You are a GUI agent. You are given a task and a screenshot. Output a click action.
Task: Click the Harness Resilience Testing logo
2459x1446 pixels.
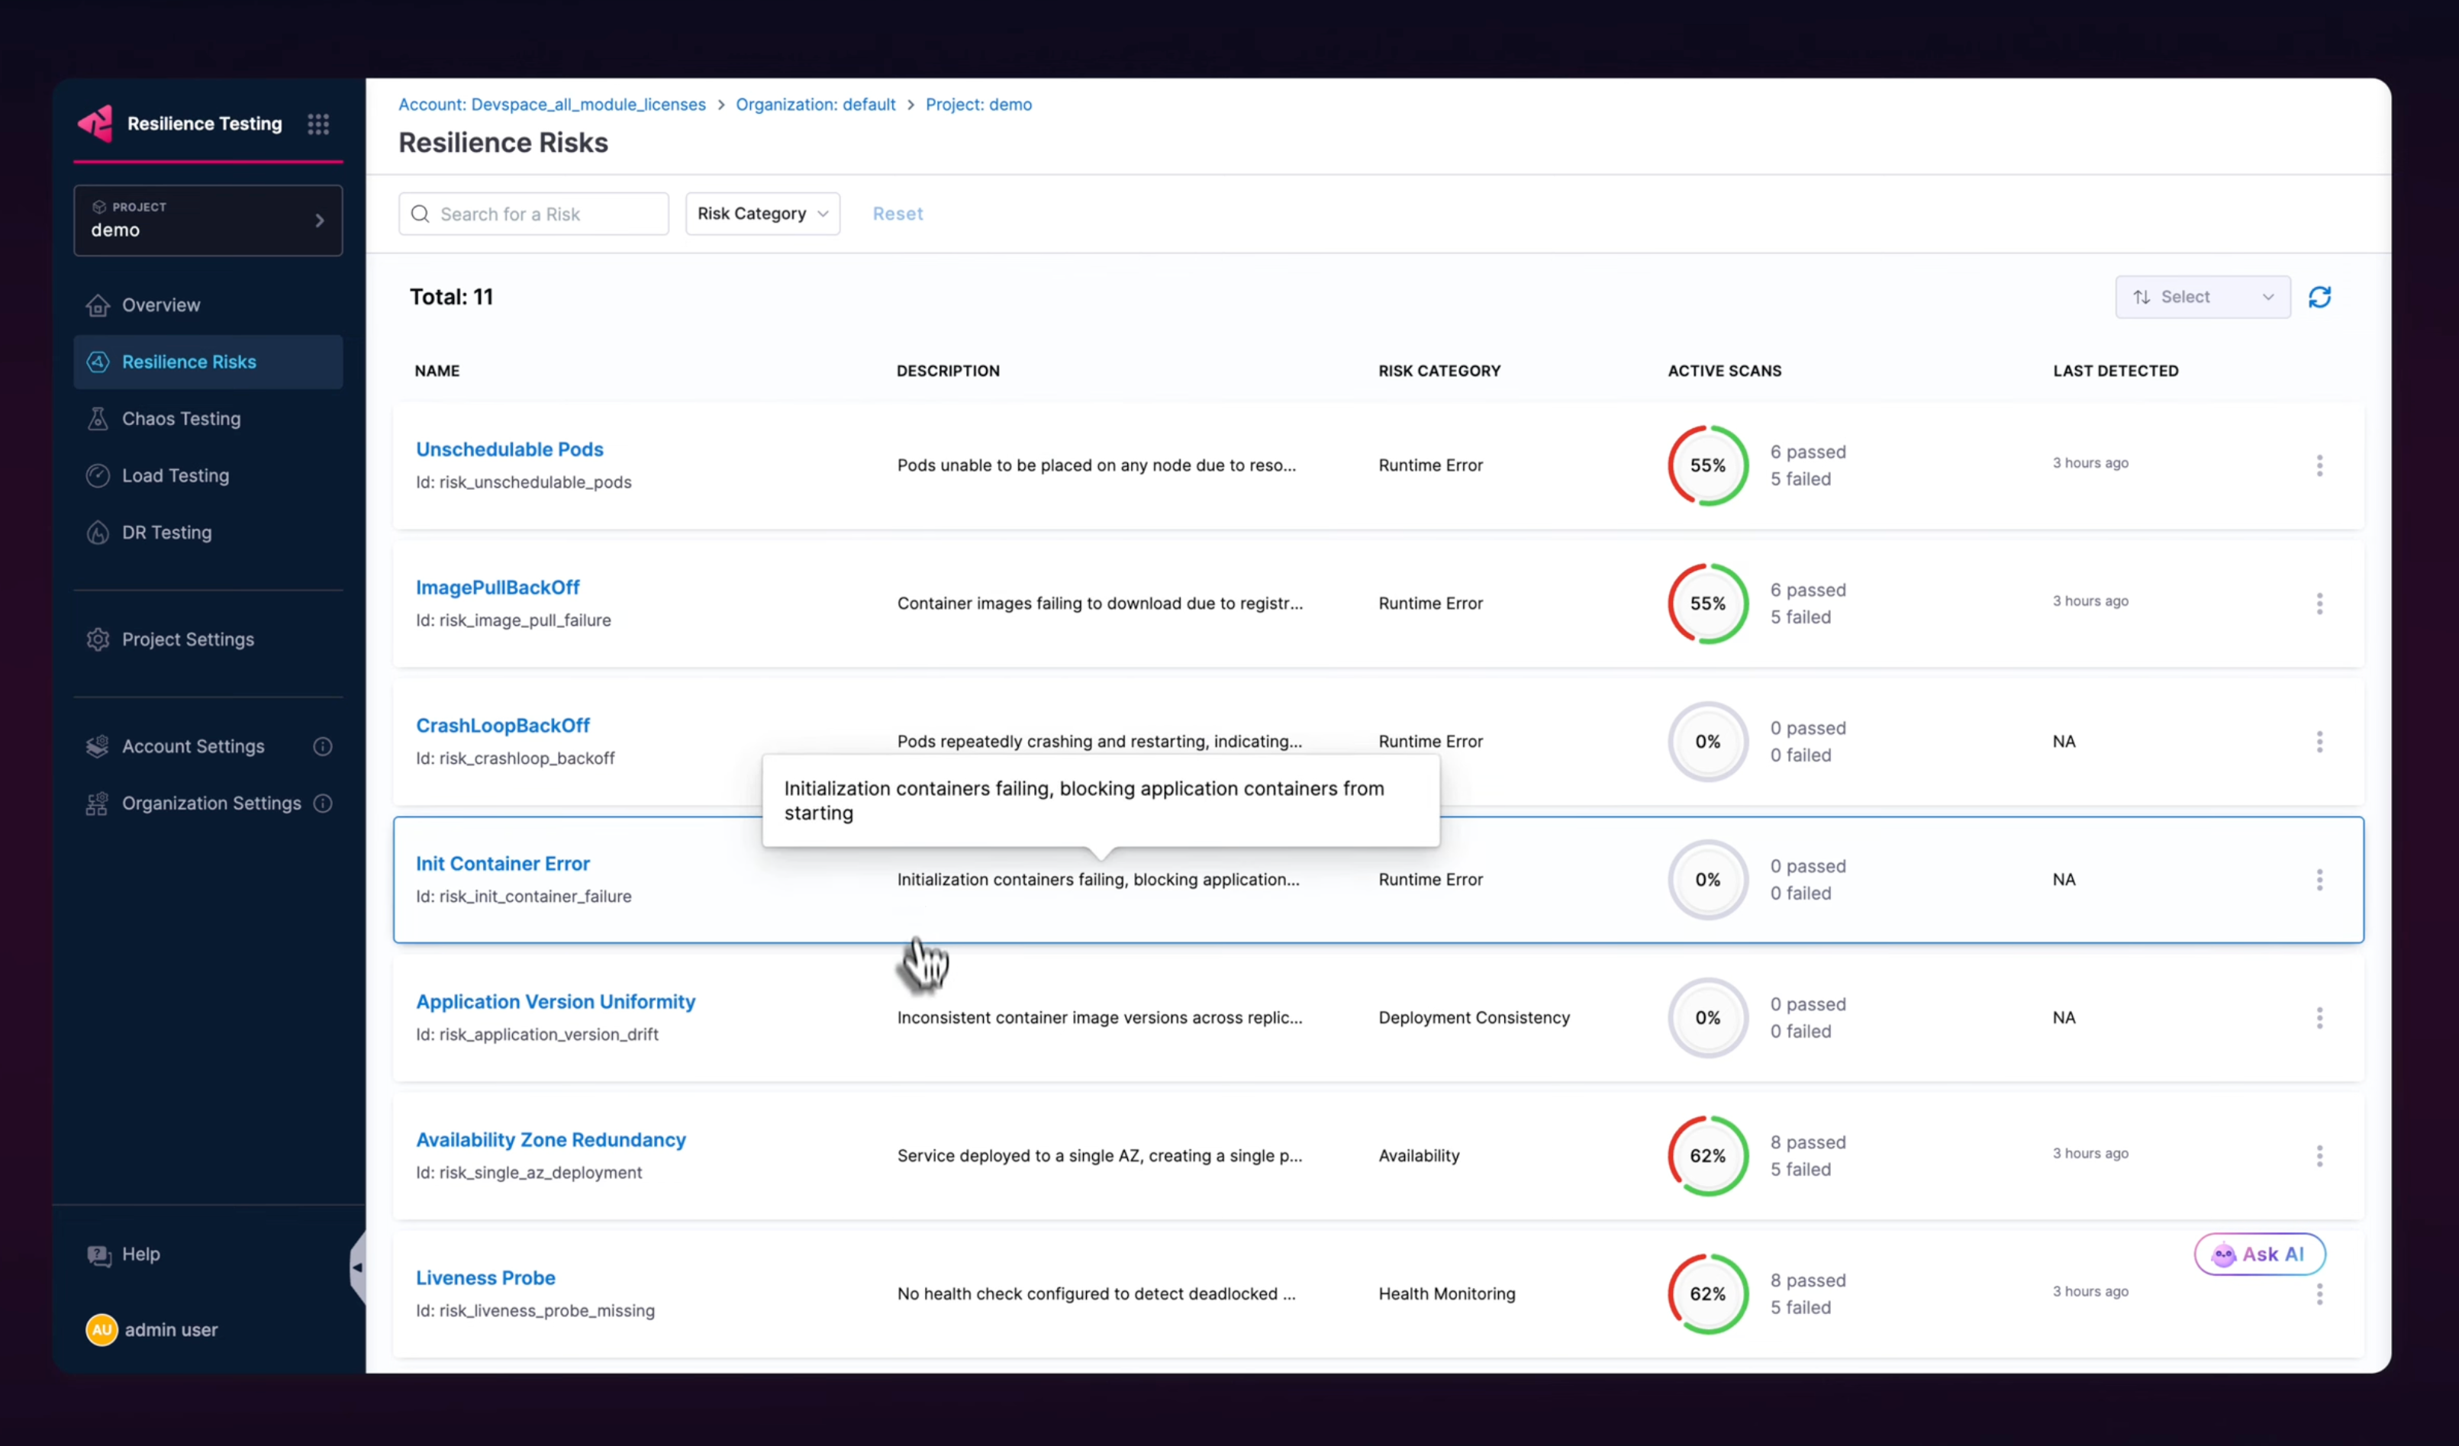(95, 124)
